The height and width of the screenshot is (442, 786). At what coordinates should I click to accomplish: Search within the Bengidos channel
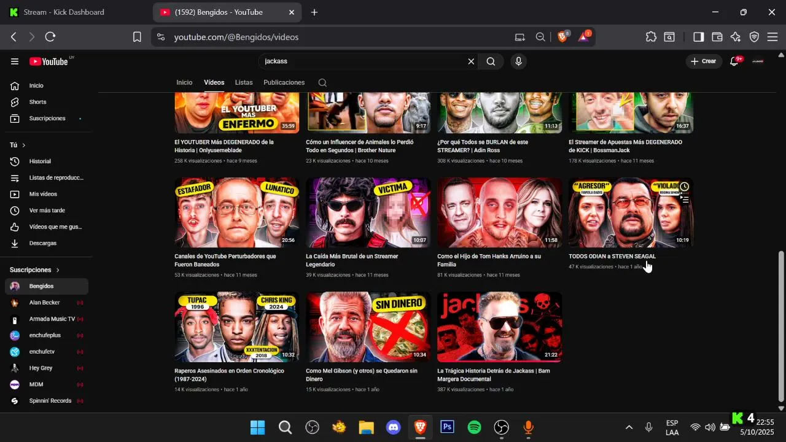point(322,83)
